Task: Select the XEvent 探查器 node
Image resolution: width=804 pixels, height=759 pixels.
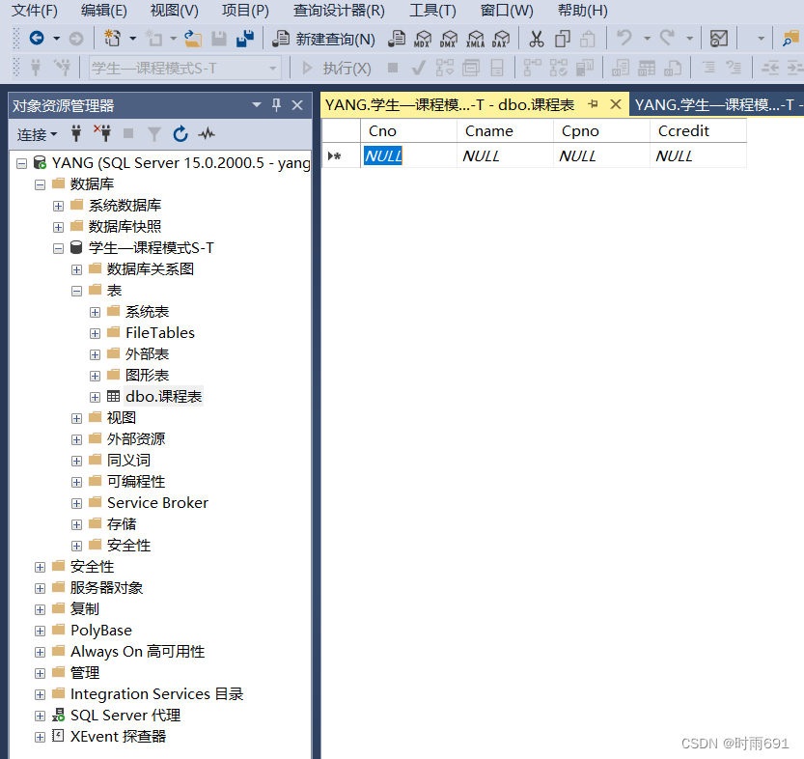Action: 118,737
